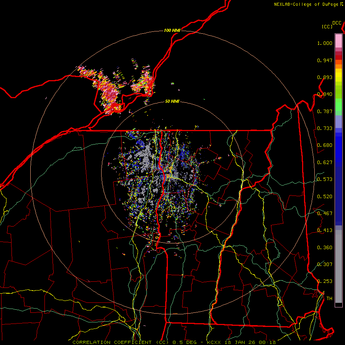The height and width of the screenshot is (345, 345).
Task: Click the 1.000 color scale value
Action: coord(325,43)
